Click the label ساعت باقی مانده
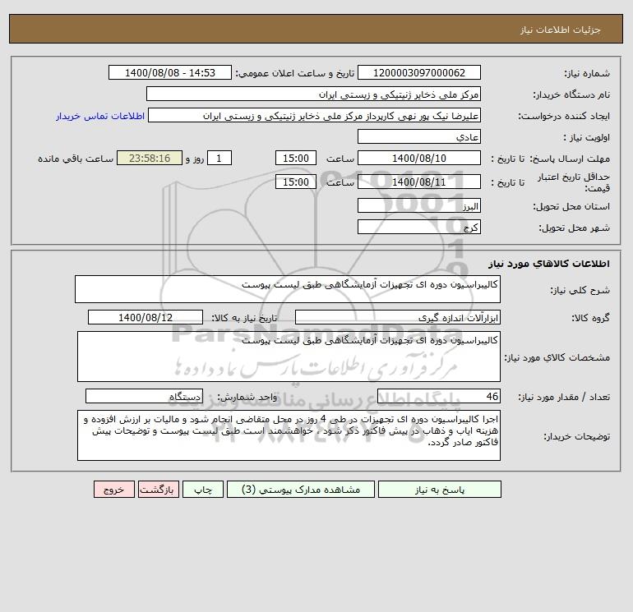Viewport: 633px width, 612px height. pos(76,159)
